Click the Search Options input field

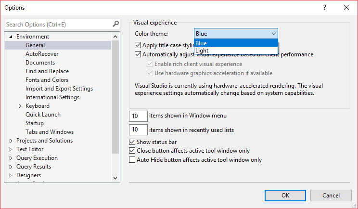58,24
